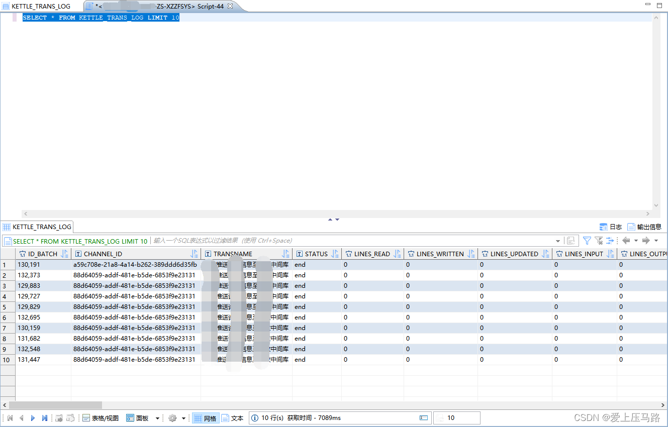Sort by CHANNEL_ID column sort icon

tap(194, 254)
